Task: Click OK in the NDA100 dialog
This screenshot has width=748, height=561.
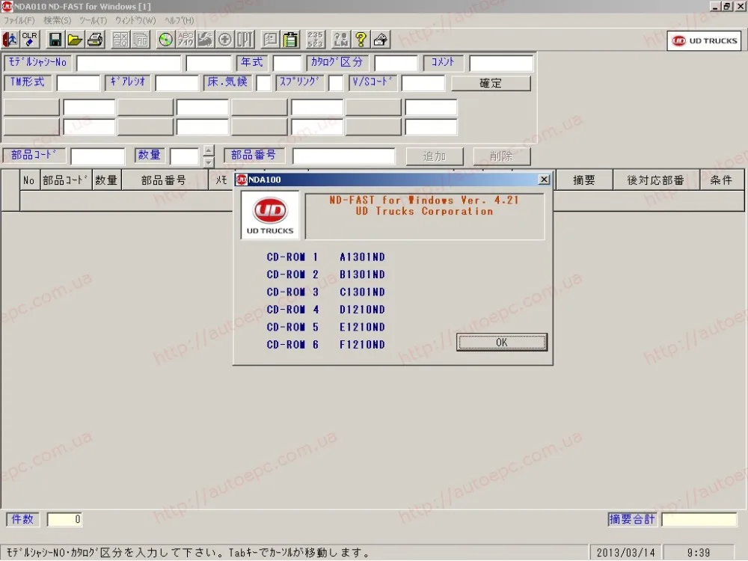Action: click(501, 343)
